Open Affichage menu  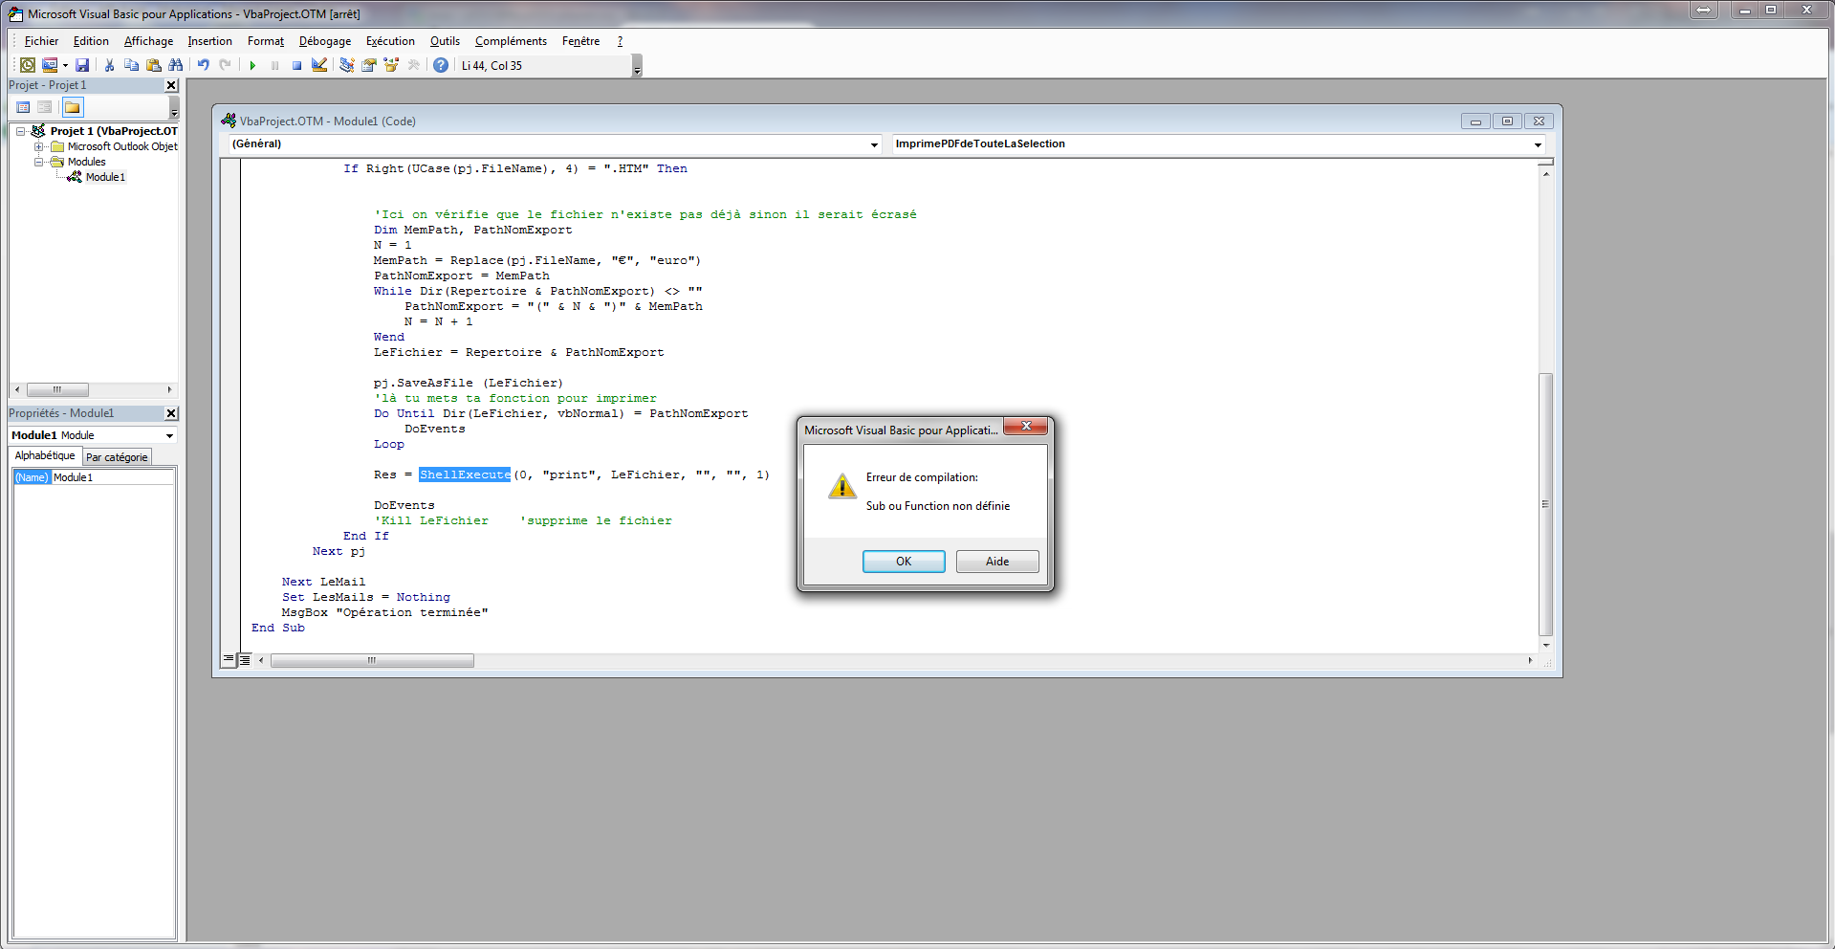point(148,41)
